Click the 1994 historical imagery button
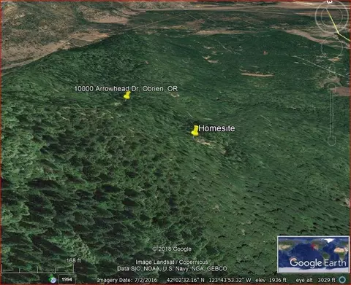This screenshot has height=285, width=351. click(x=67, y=279)
